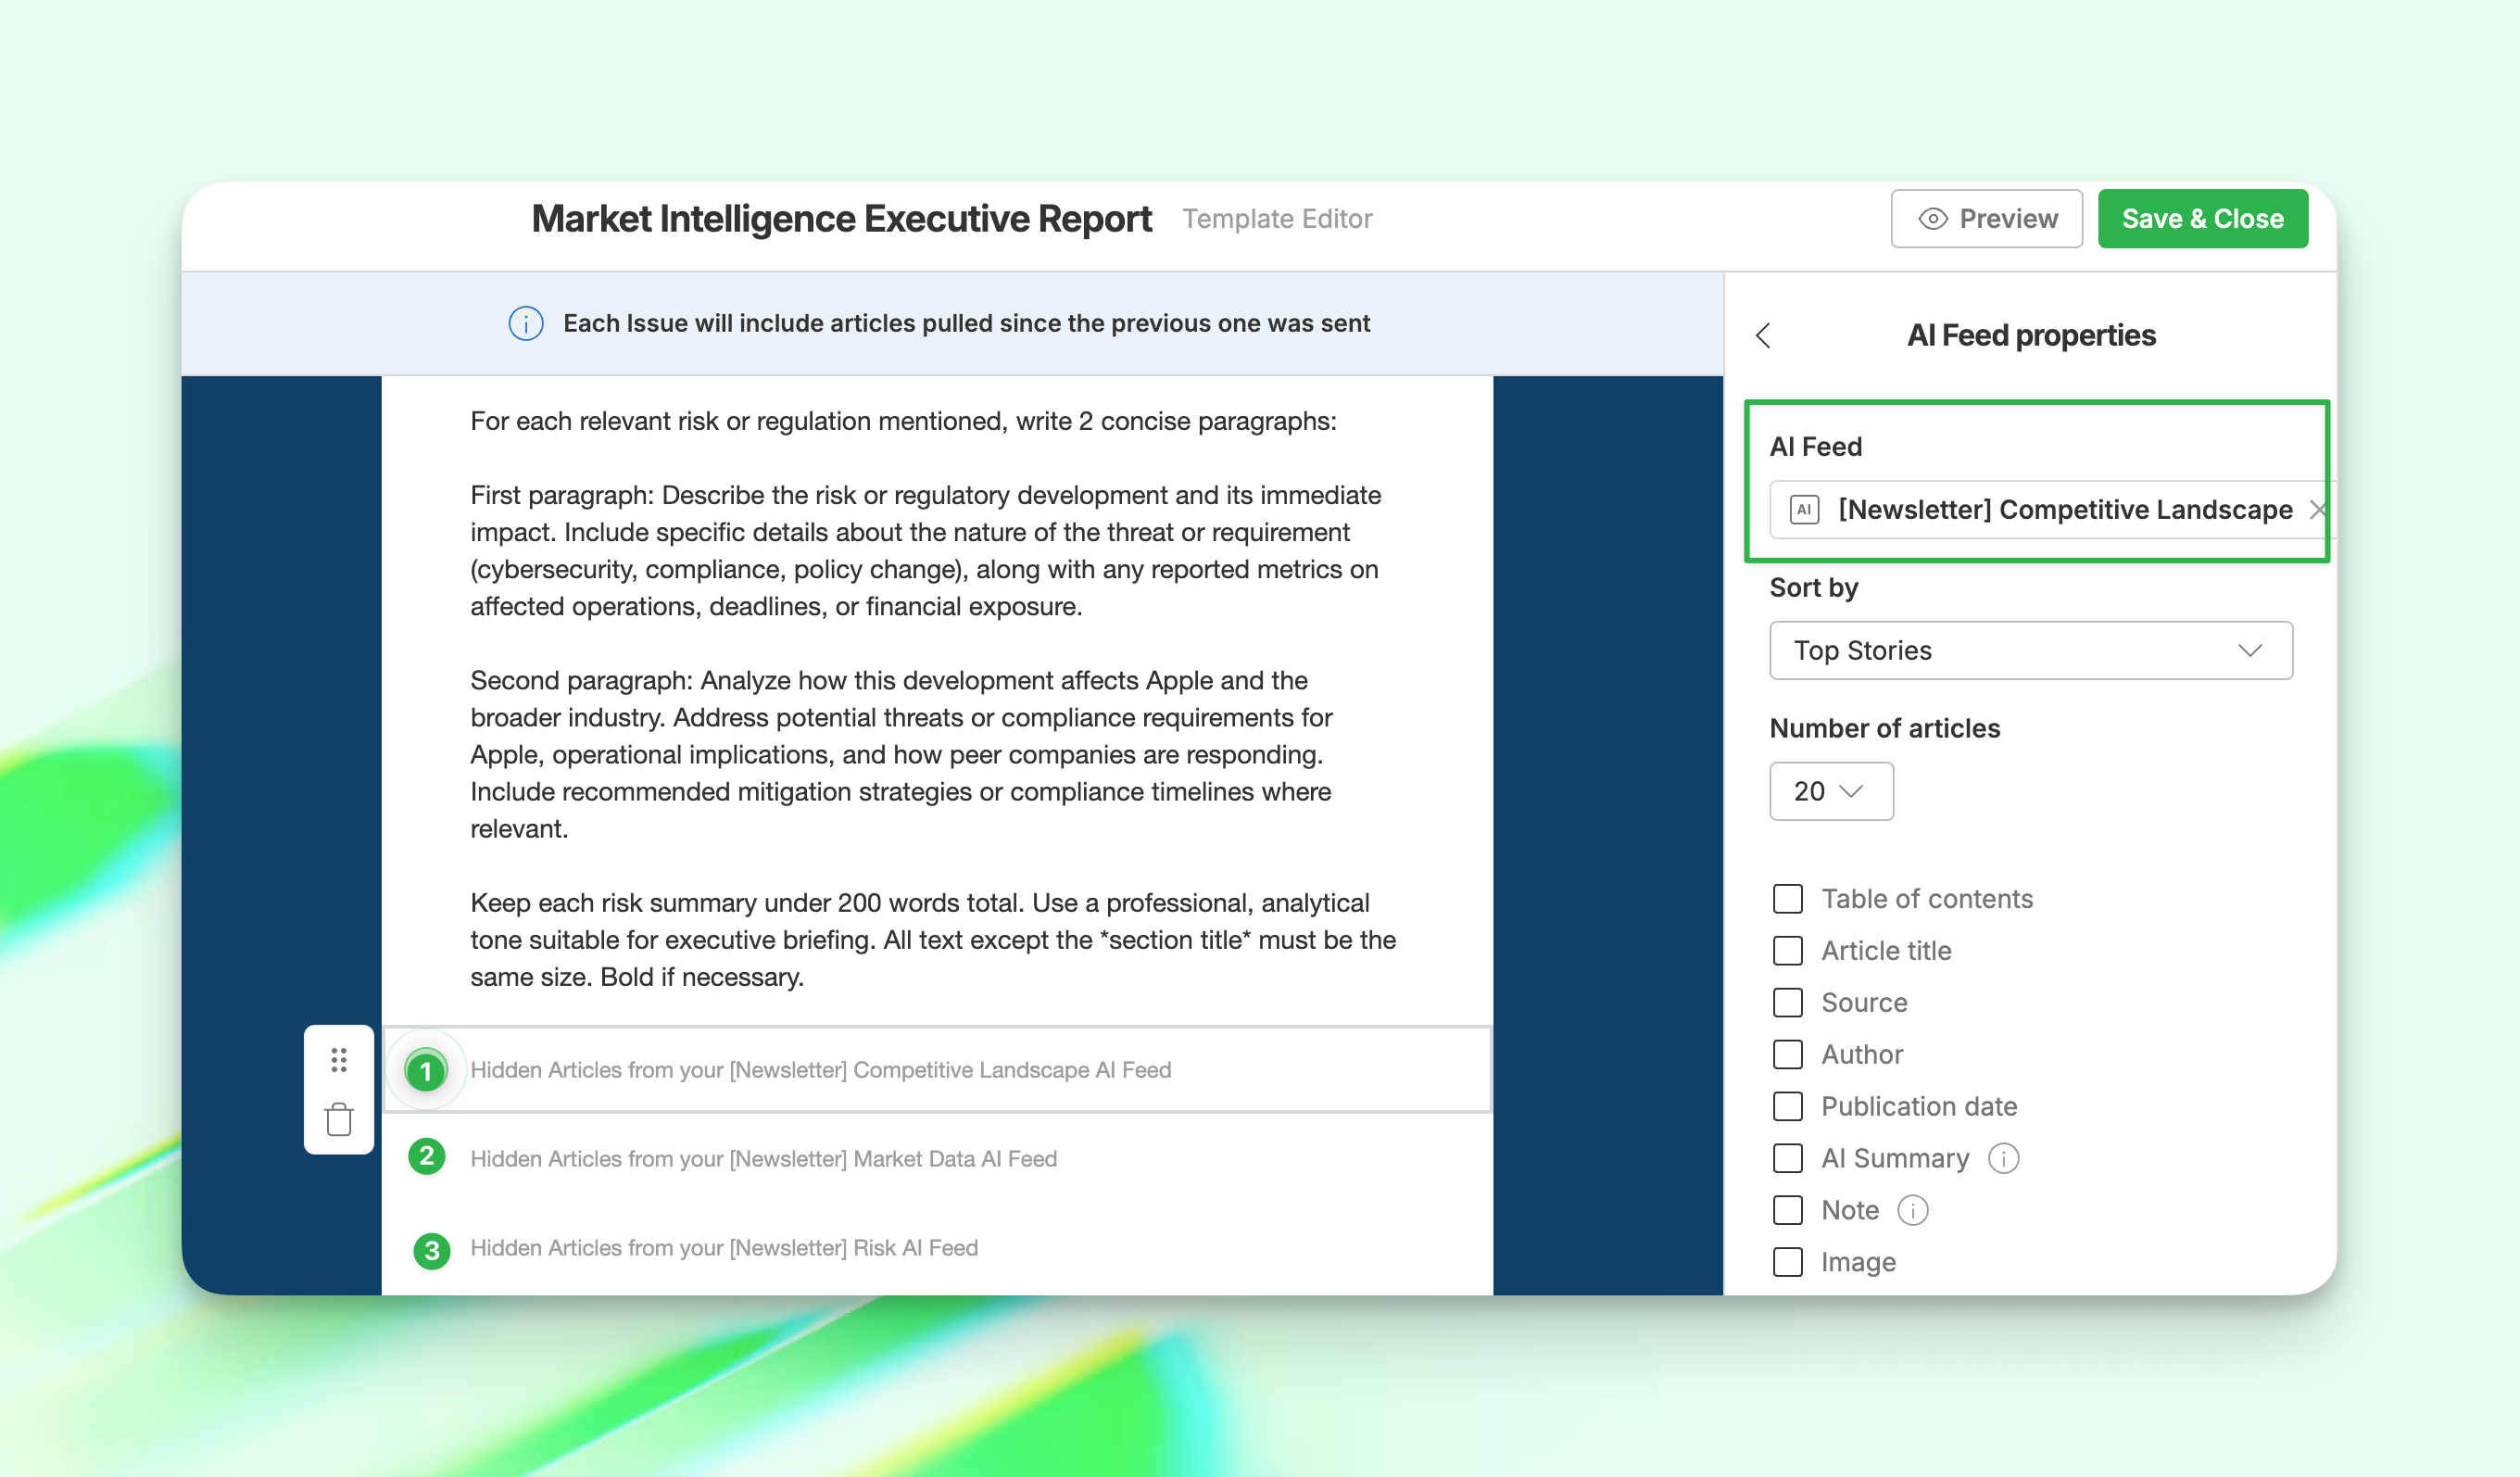
Task: Click the back arrow in AI Feed properties
Action: pyautogui.click(x=1763, y=336)
